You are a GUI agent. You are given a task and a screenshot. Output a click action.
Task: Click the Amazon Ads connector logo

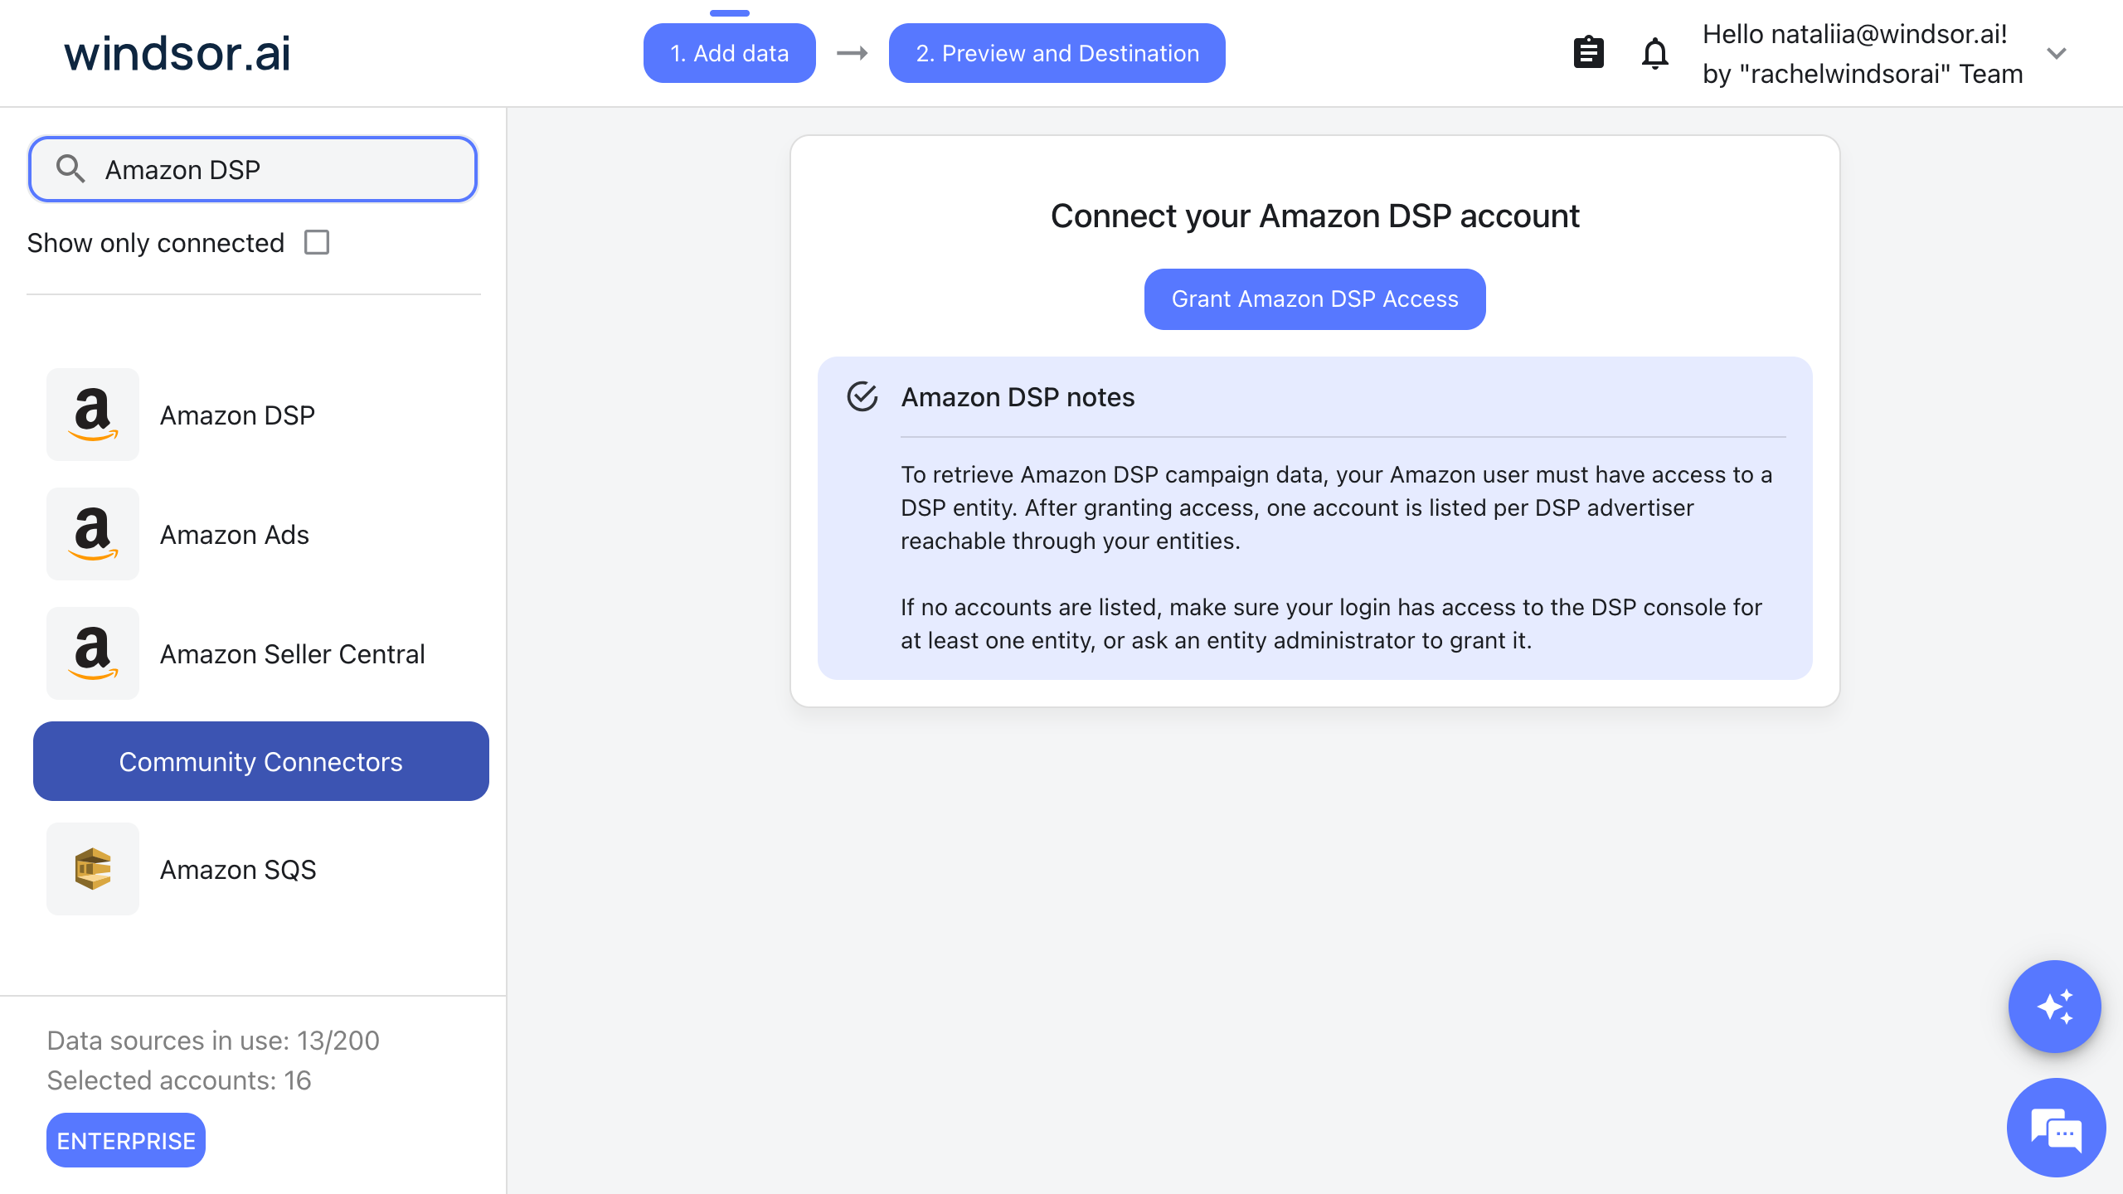(93, 534)
